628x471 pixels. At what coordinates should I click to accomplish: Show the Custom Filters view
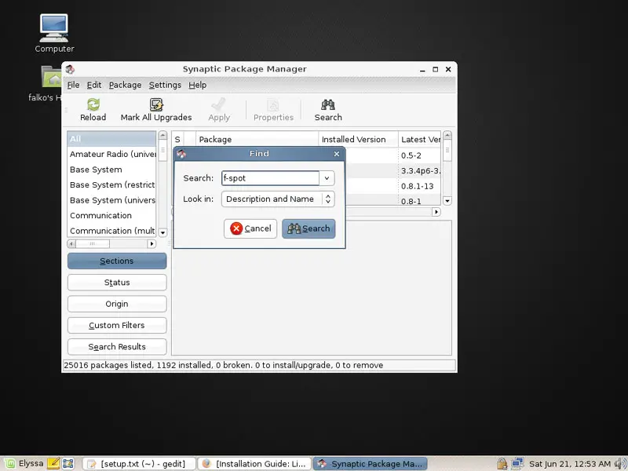[117, 325]
